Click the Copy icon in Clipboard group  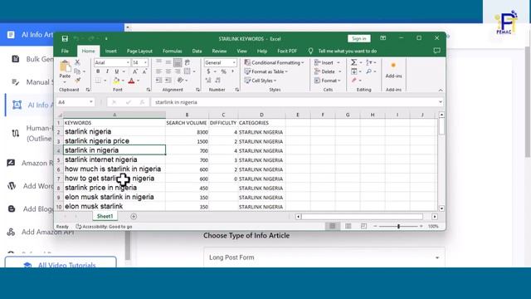pyautogui.click(x=77, y=71)
